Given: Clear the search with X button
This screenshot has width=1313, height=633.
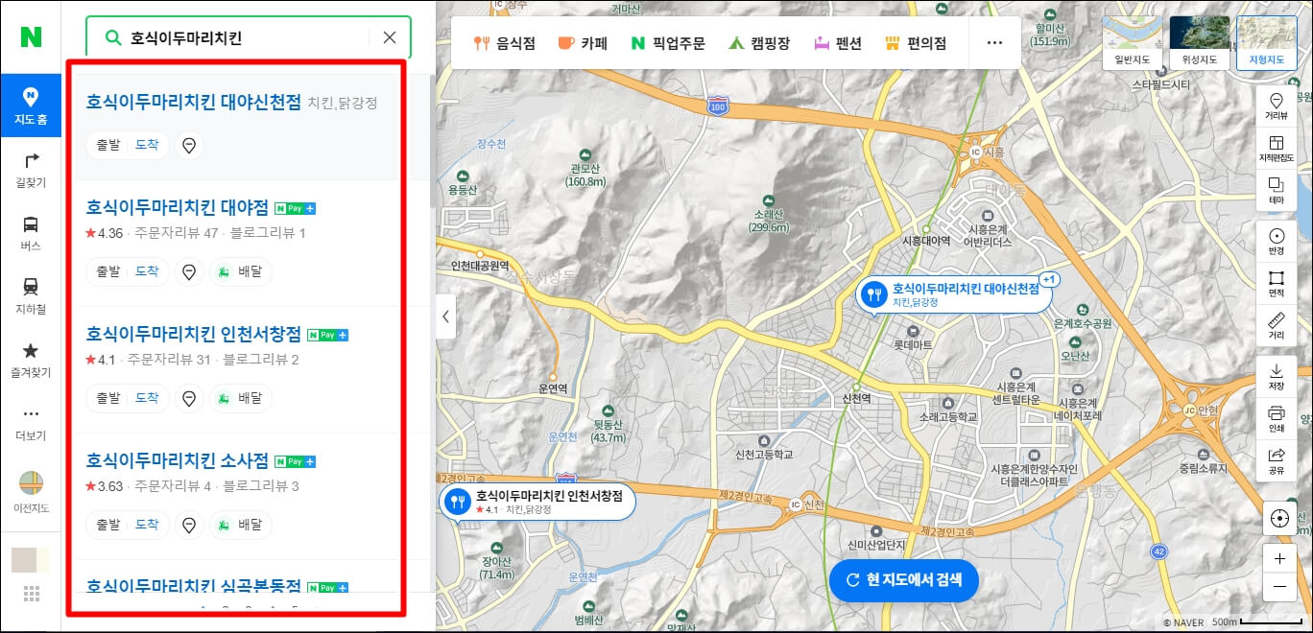Looking at the screenshot, I should click(389, 37).
